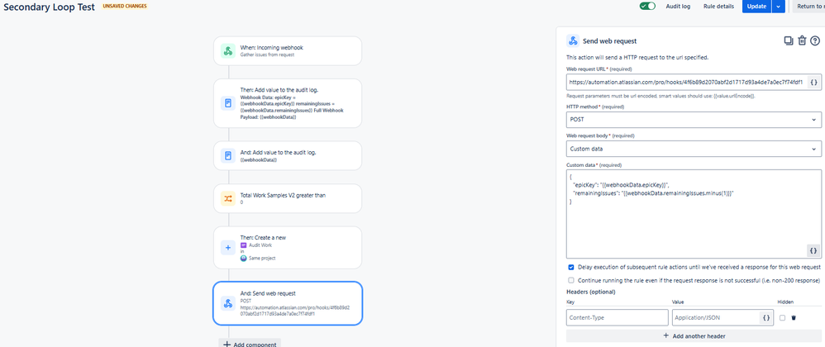Select the When: Incoming webhook card

pos(288,51)
